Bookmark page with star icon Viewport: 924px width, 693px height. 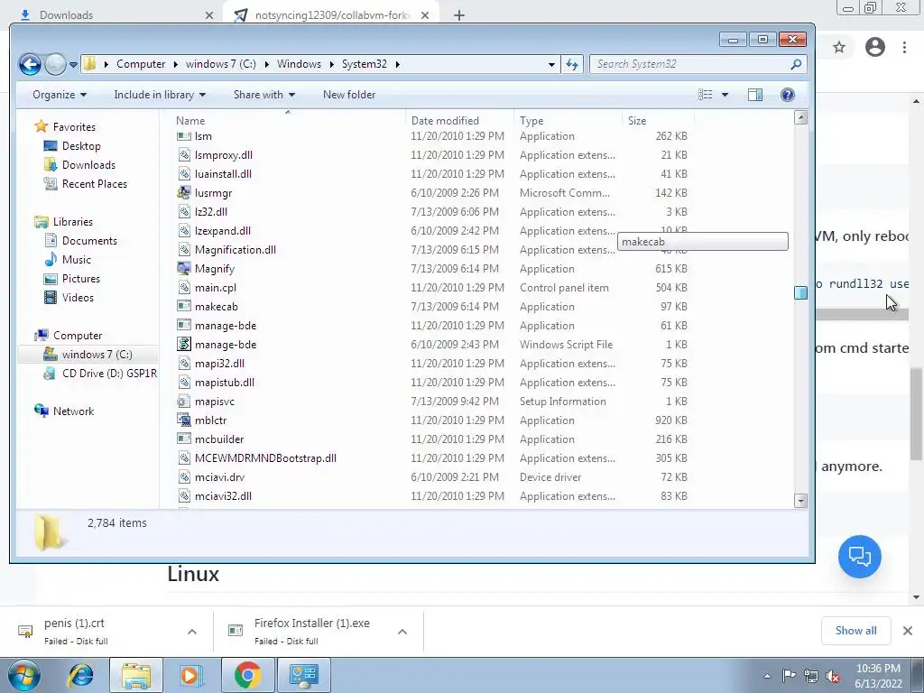pyautogui.click(x=839, y=47)
